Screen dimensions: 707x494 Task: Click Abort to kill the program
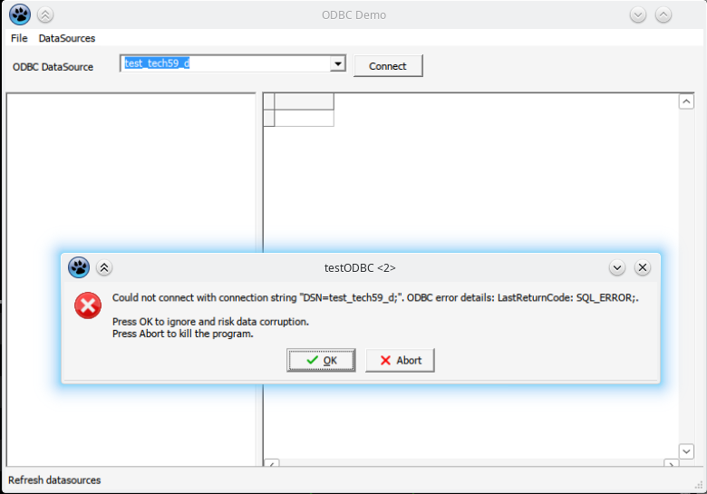click(400, 360)
